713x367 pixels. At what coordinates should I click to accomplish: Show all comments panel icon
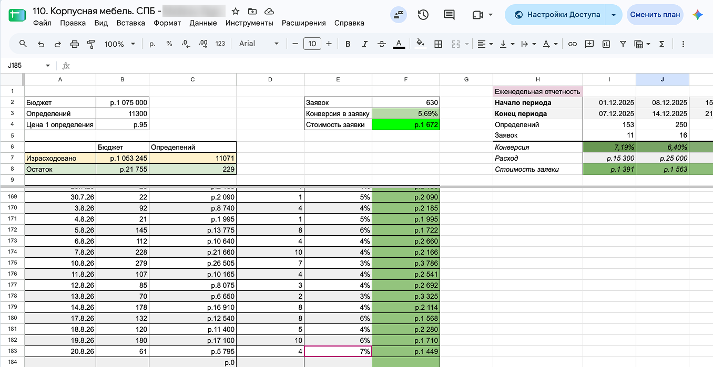click(449, 15)
